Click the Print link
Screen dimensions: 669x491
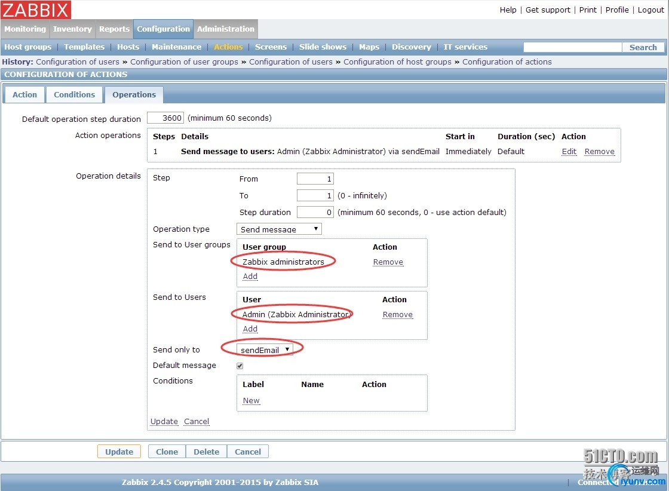[588, 10]
